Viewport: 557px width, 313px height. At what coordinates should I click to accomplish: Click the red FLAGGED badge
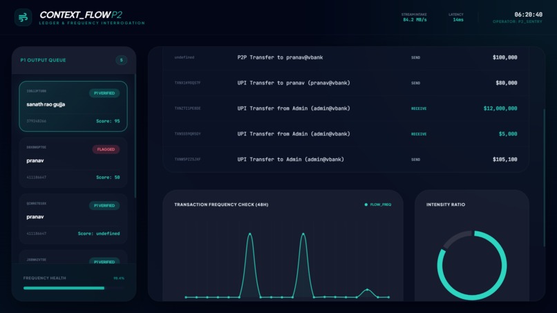[x=106, y=149]
